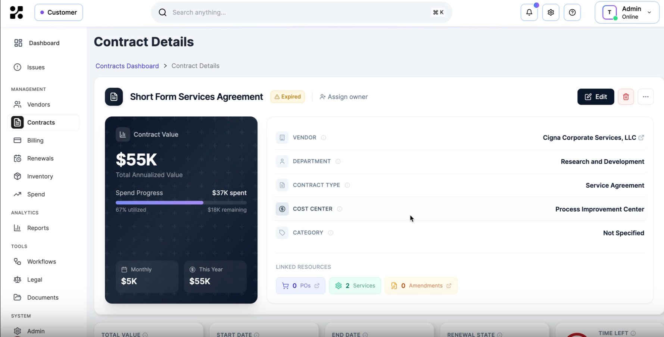Open Contracts Dashboard breadcrumb link
The image size is (664, 337).
(x=127, y=66)
